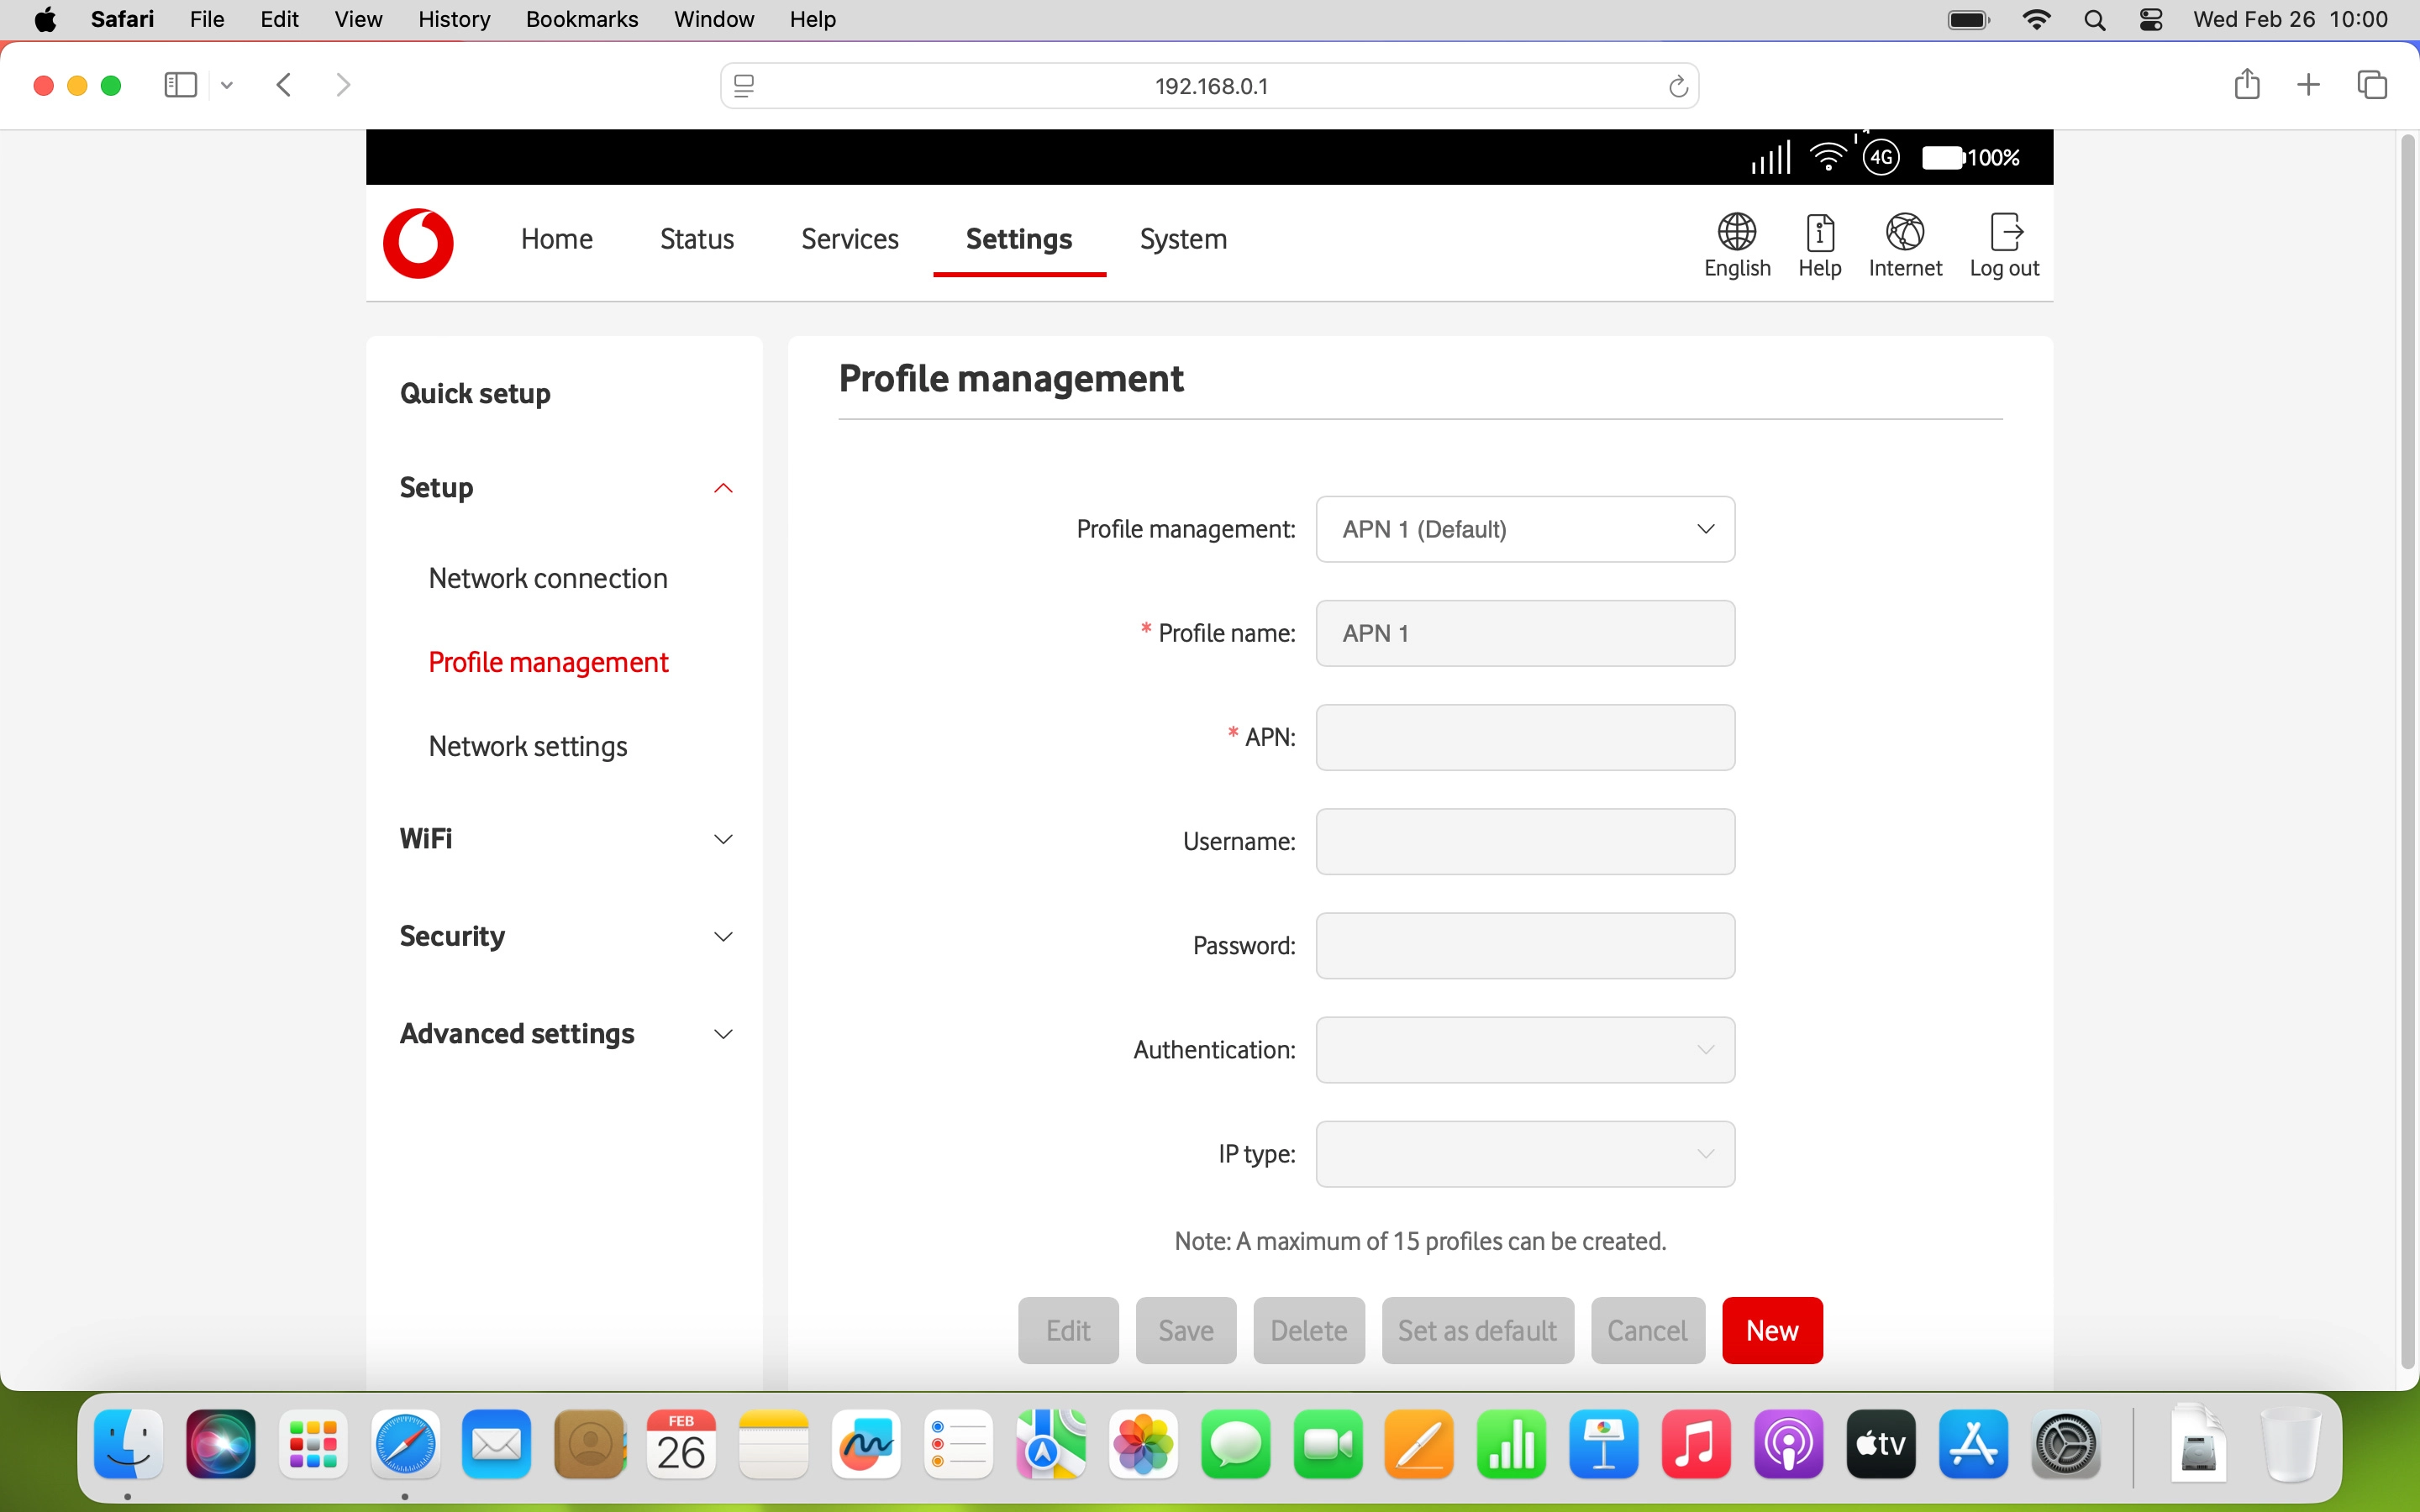
Task: Open App Store from the Dock
Action: 1973,1445
